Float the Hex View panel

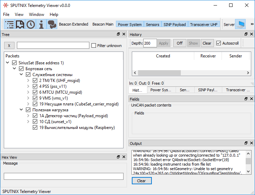(x=118, y=157)
